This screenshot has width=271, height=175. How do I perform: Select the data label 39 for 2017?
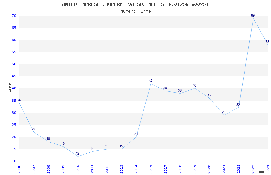(x=165, y=88)
